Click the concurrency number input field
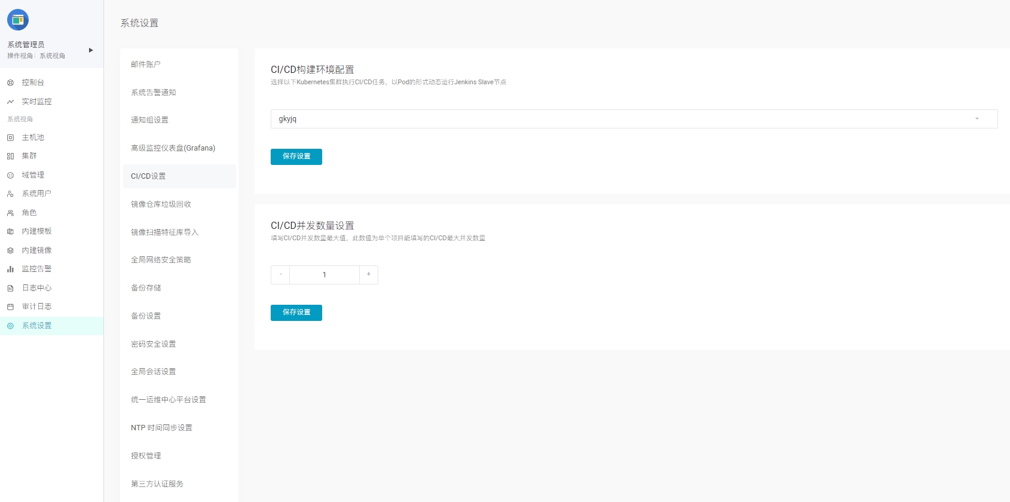1010x502 pixels. 325,275
